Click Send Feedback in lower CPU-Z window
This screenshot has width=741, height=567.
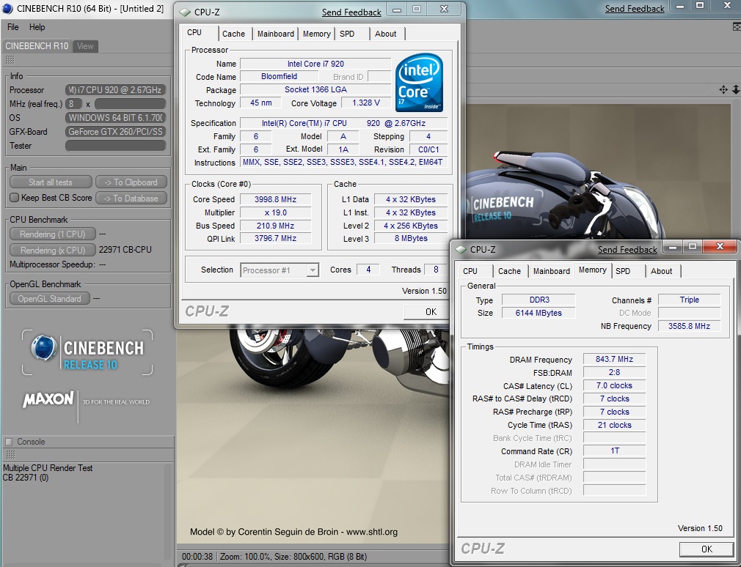coord(627,250)
